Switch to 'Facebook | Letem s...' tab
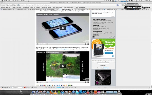Viewport: 152px width, 95px height. click(8, 9)
